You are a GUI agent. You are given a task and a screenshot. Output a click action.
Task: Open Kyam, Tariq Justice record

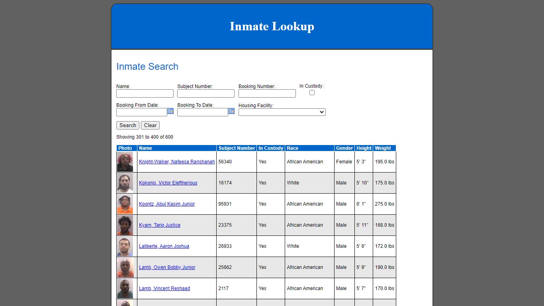tap(160, 225)
